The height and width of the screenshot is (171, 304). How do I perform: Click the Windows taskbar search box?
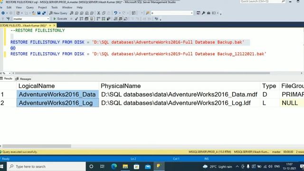click(47, 166)
